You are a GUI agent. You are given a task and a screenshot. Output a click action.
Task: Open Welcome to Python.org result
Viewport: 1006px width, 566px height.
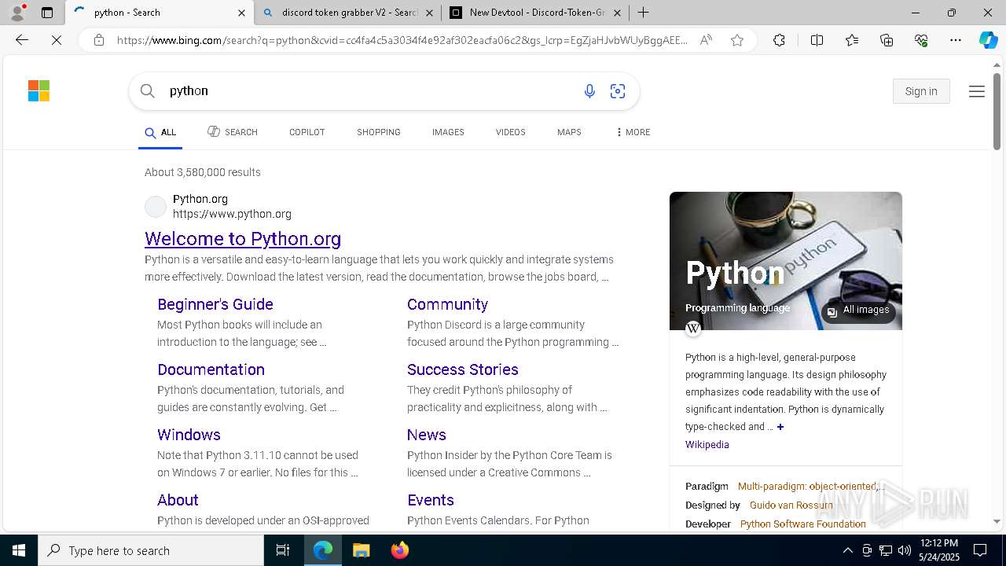pyautogui.click(x=243, y=239)
